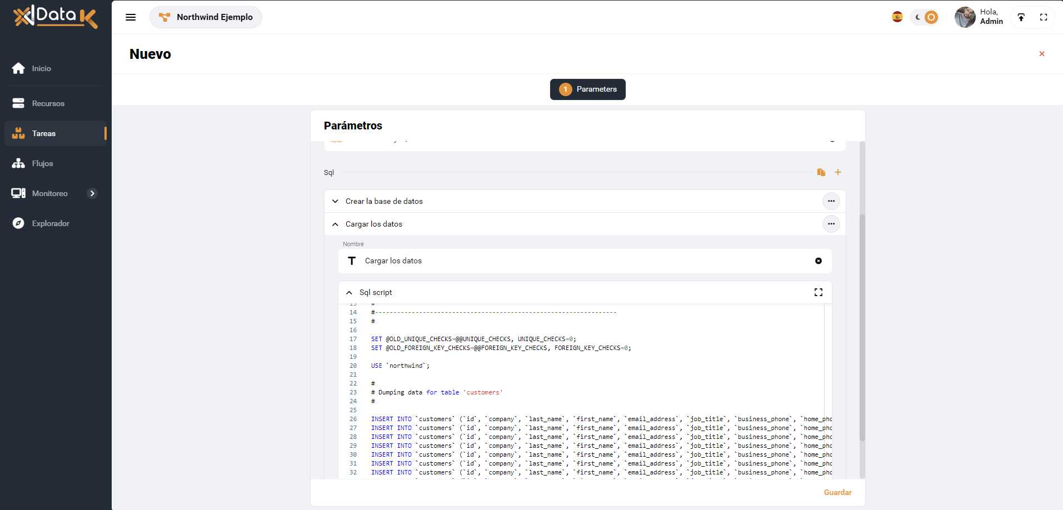Add a new Sql entry with plus icon

837,172
